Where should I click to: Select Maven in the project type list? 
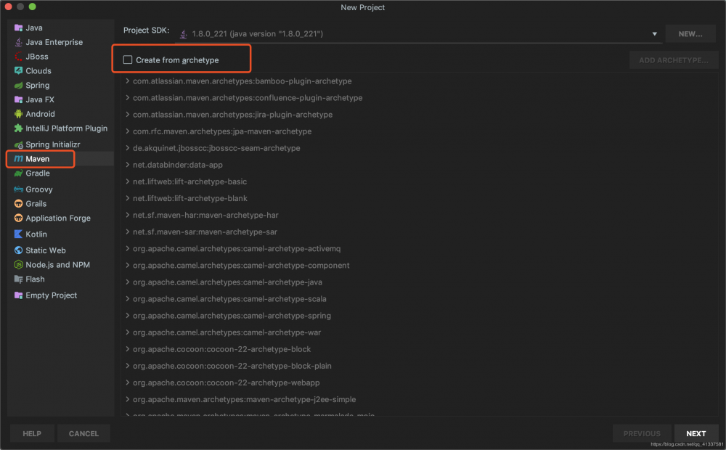click(x=37, y=158)
